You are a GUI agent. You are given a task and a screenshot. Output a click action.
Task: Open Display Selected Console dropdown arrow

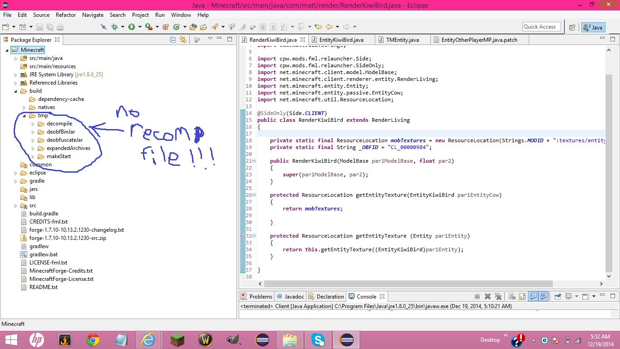click(576, 296)
